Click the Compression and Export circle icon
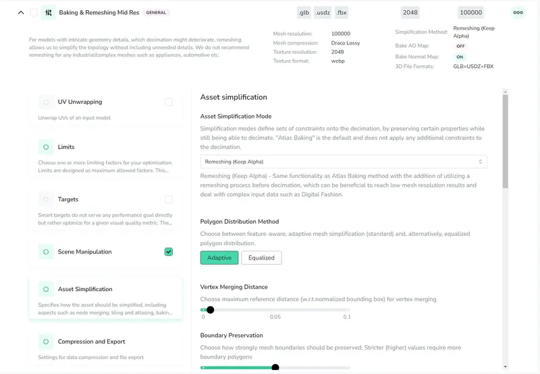This screenshot has height=374, width=540. pyautogui.click(x=46, y=342)
